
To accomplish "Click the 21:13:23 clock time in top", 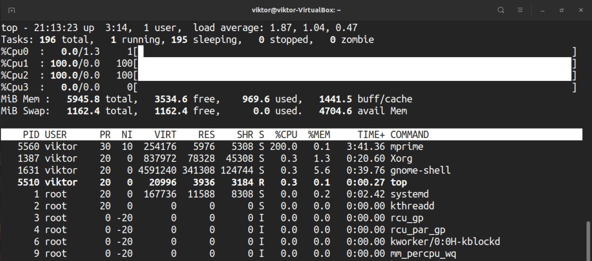I will point(56,28).
